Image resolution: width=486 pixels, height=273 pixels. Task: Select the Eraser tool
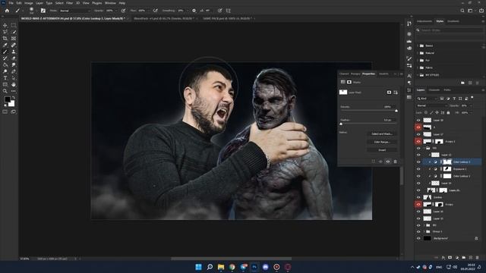[14, 58]
